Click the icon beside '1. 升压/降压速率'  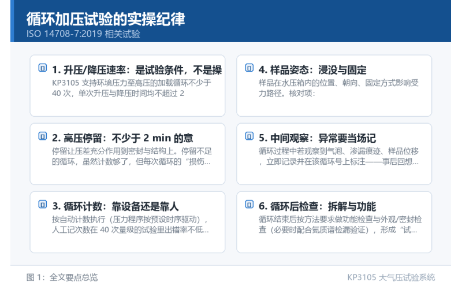tap(43, 68)
